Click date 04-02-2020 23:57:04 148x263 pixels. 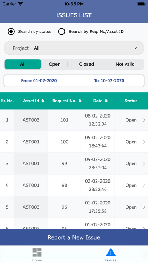98,164
